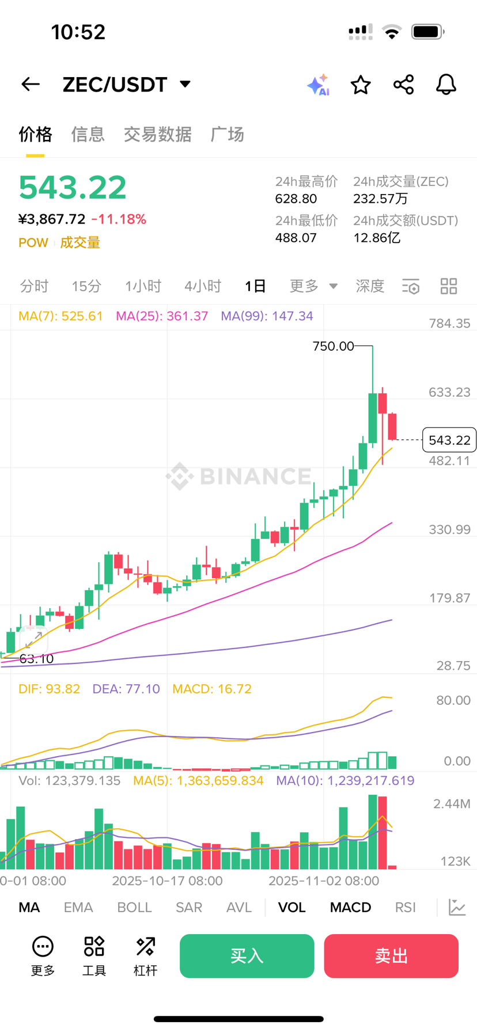
Task: Open price alert bell icon
Action: click(446, 85)
